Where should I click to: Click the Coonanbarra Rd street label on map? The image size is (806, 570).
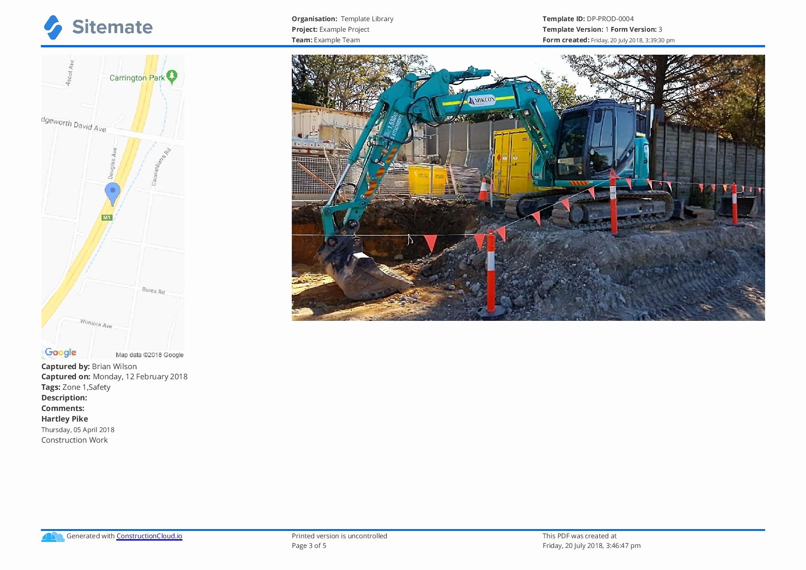[161, 167]
